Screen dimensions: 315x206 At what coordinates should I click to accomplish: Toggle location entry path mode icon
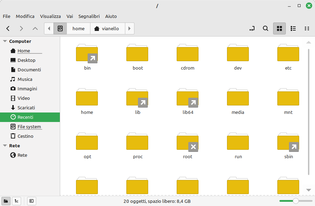coord(252,28)
